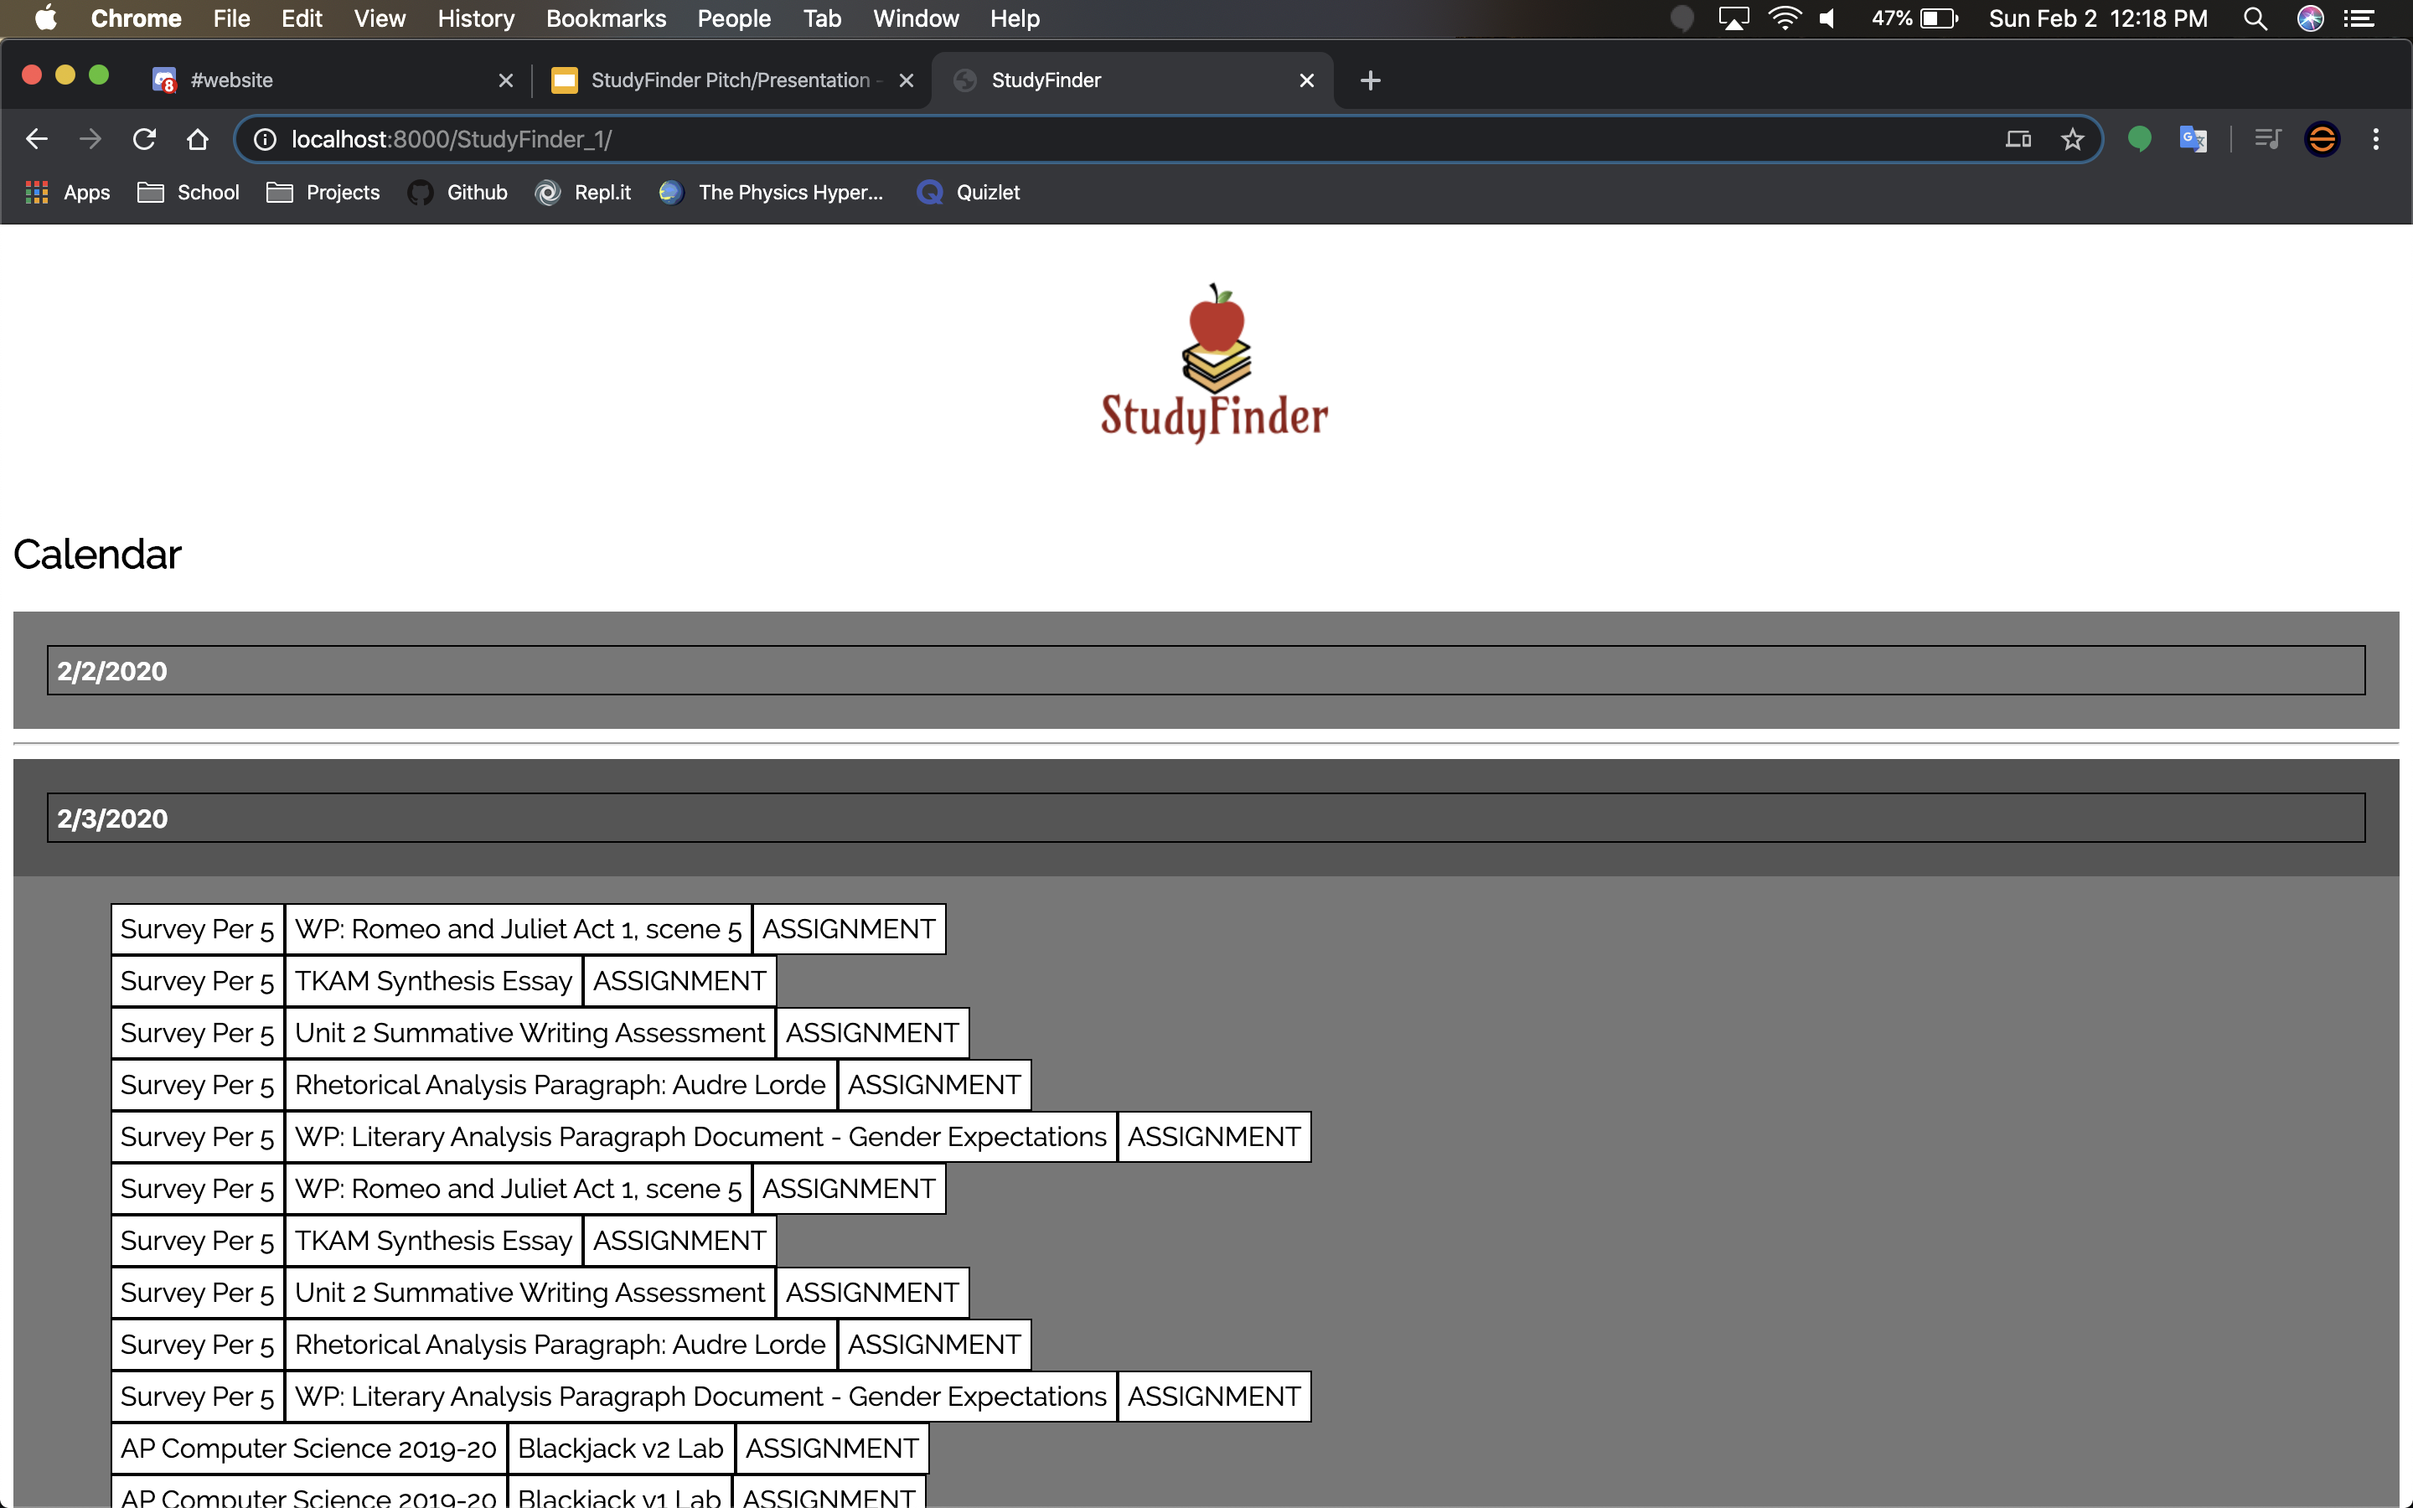
Task: Click the media control playlist icon
Action: [x=2267, y=138]
